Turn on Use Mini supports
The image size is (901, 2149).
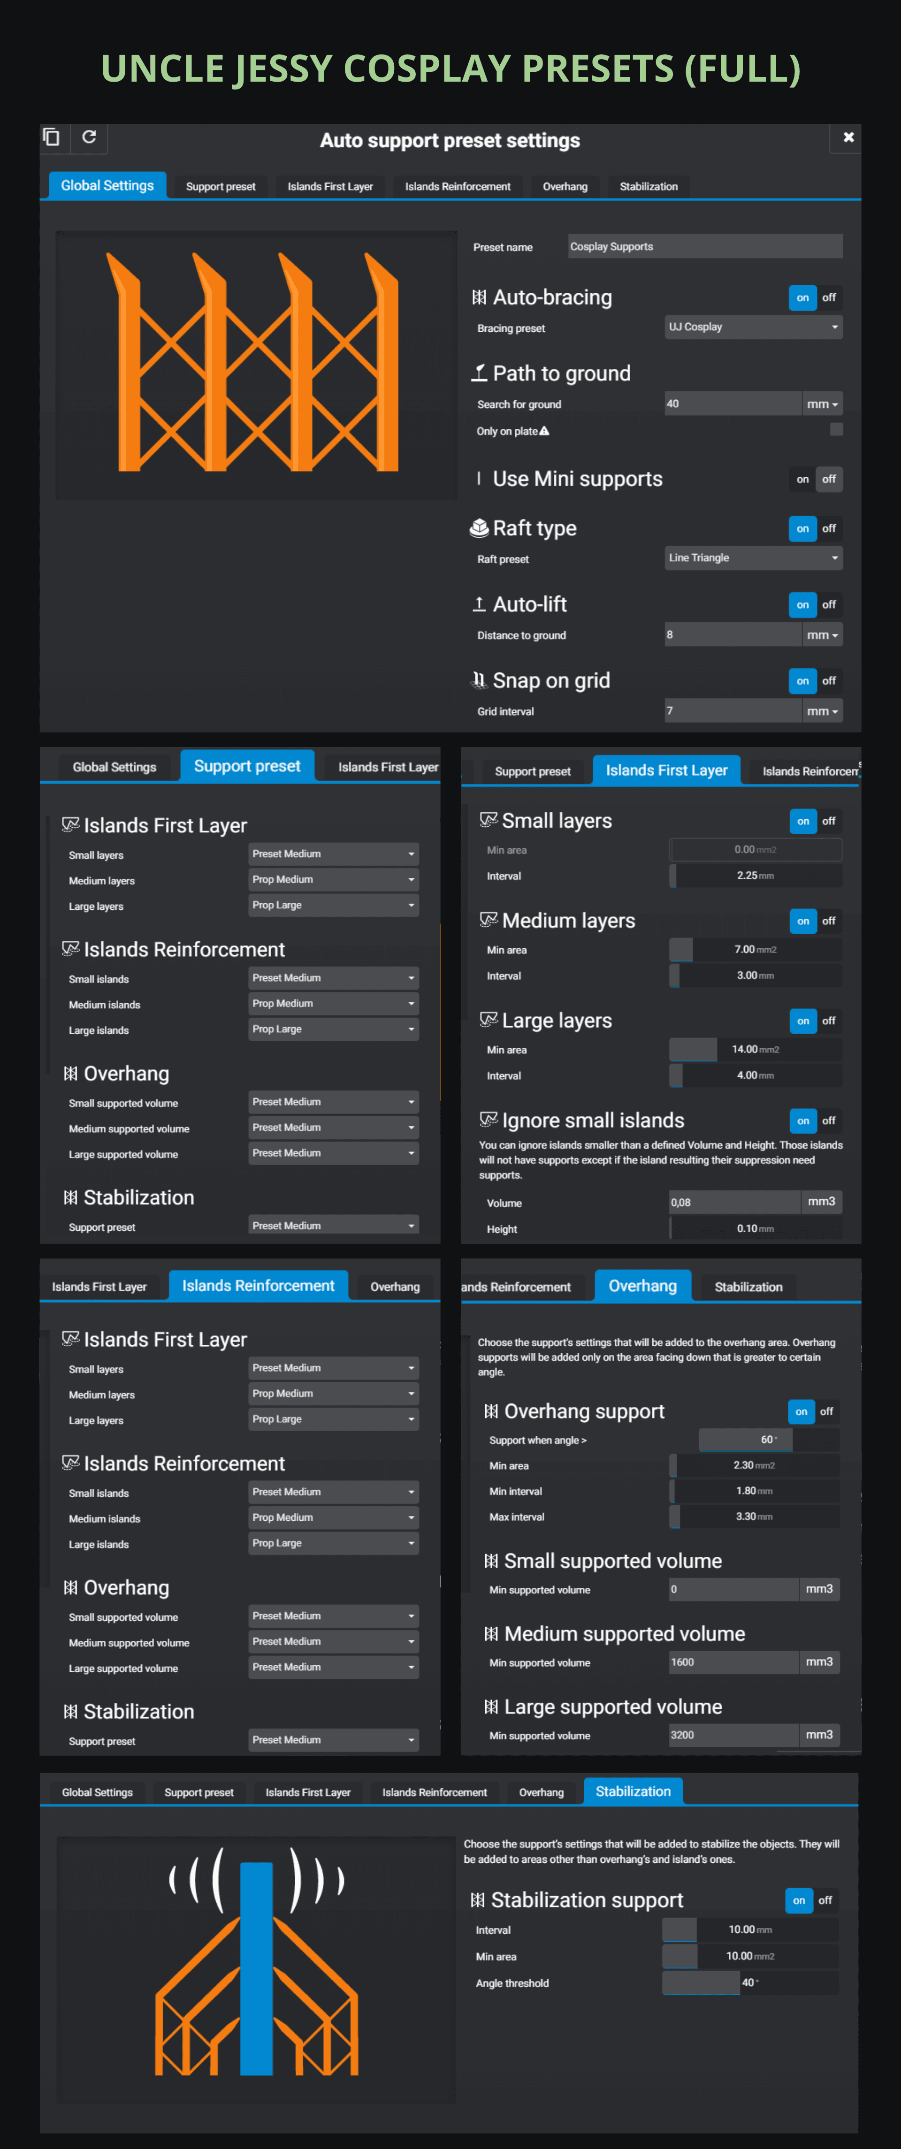click(x=802, y=480)
